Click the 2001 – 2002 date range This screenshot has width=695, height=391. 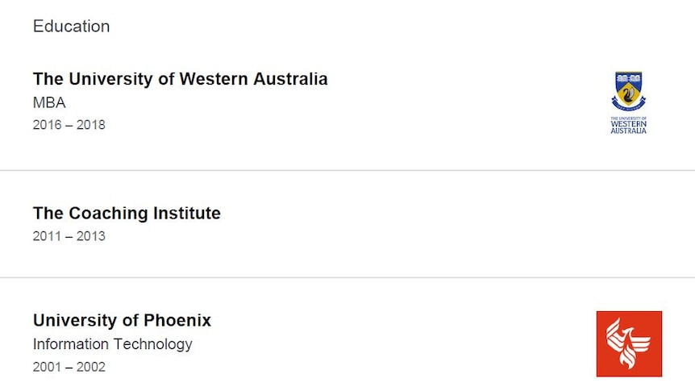point(69,367)
